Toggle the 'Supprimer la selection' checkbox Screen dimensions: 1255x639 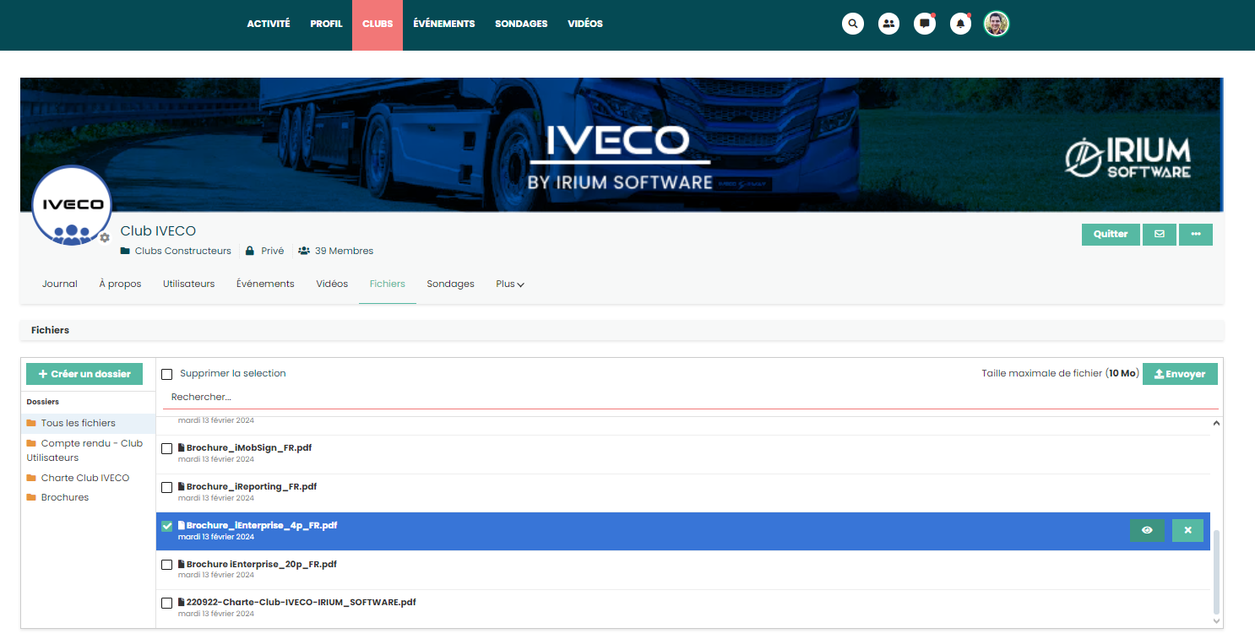(x=167, y=374)
